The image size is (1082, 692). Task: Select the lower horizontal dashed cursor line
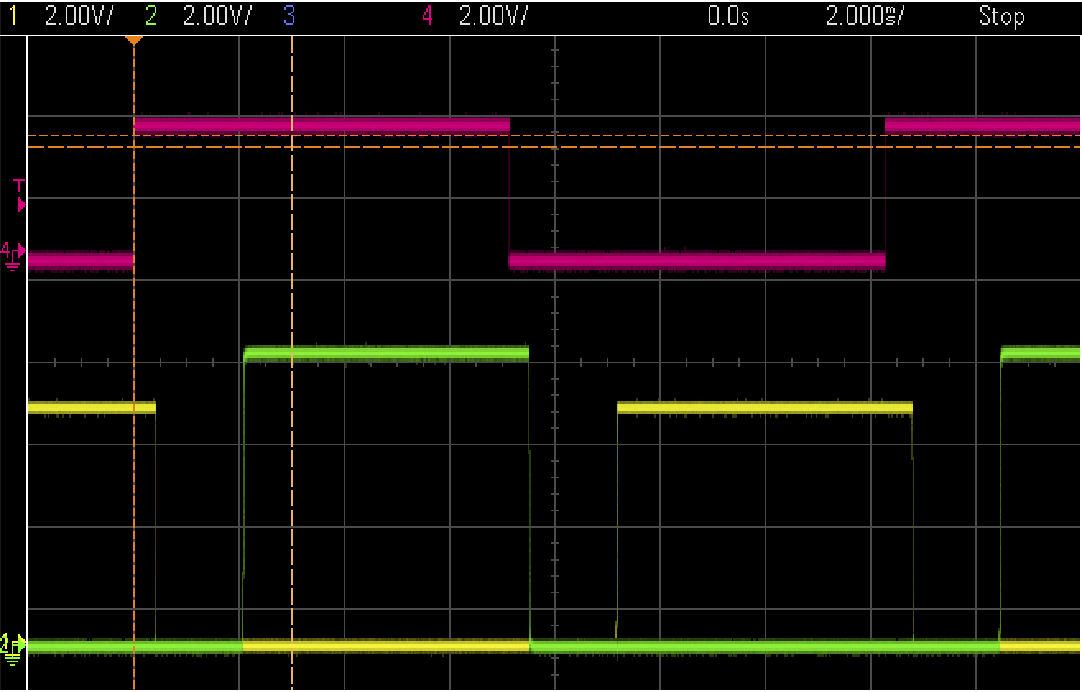(658, 147)
